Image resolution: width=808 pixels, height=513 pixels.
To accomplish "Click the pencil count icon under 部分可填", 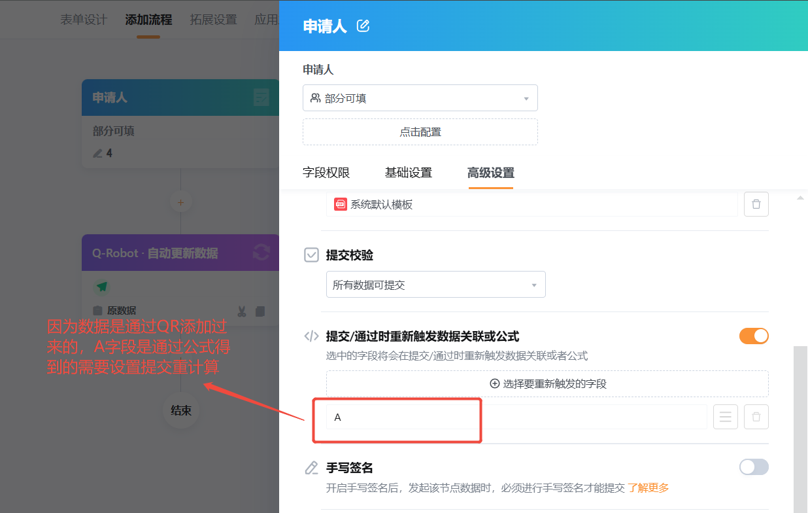I will click(97, 154).
